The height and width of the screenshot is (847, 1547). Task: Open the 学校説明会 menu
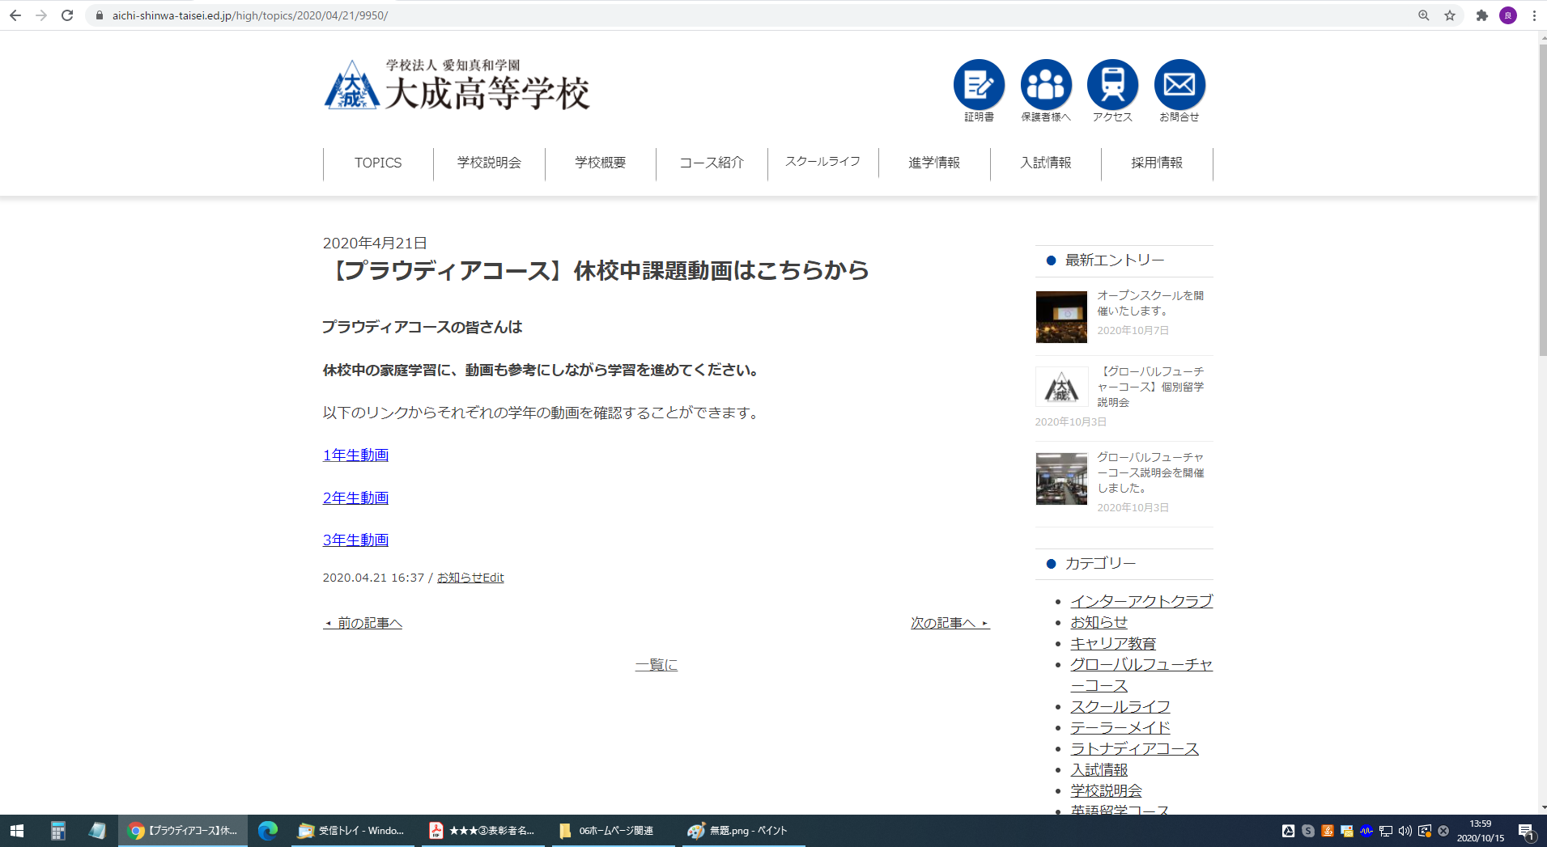[489, 163]
